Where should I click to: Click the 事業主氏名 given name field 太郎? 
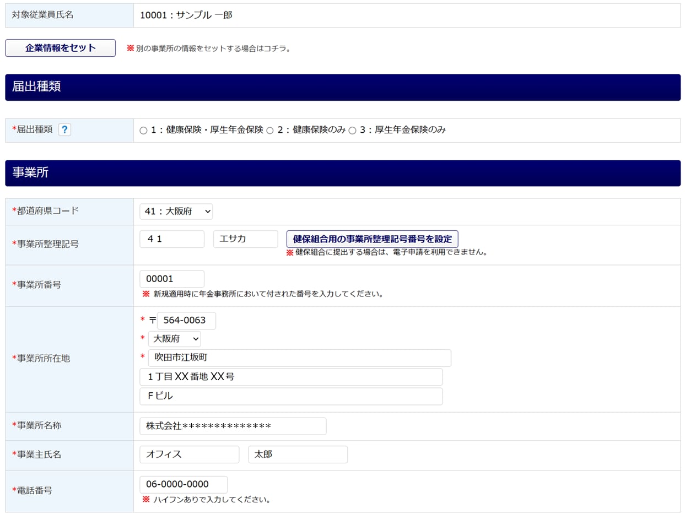298,455
